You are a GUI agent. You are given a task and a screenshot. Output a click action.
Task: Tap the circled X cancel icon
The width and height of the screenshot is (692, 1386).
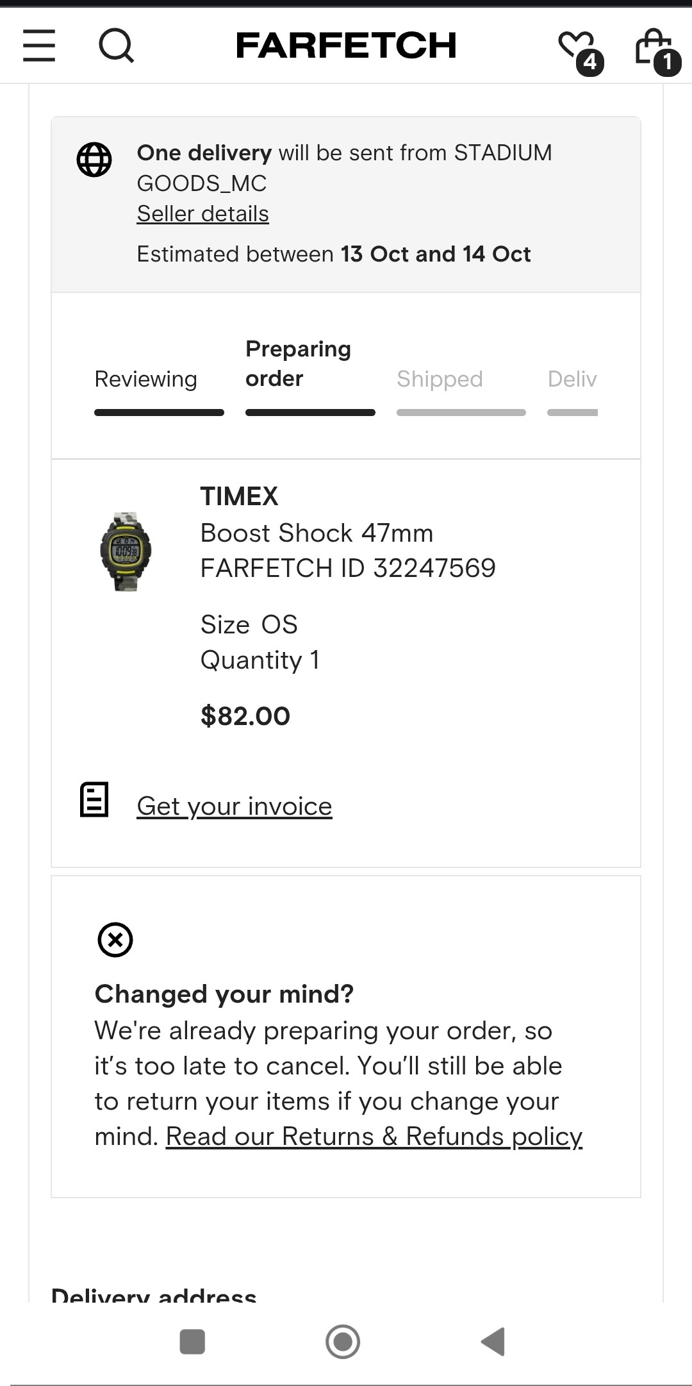[115, 940]
